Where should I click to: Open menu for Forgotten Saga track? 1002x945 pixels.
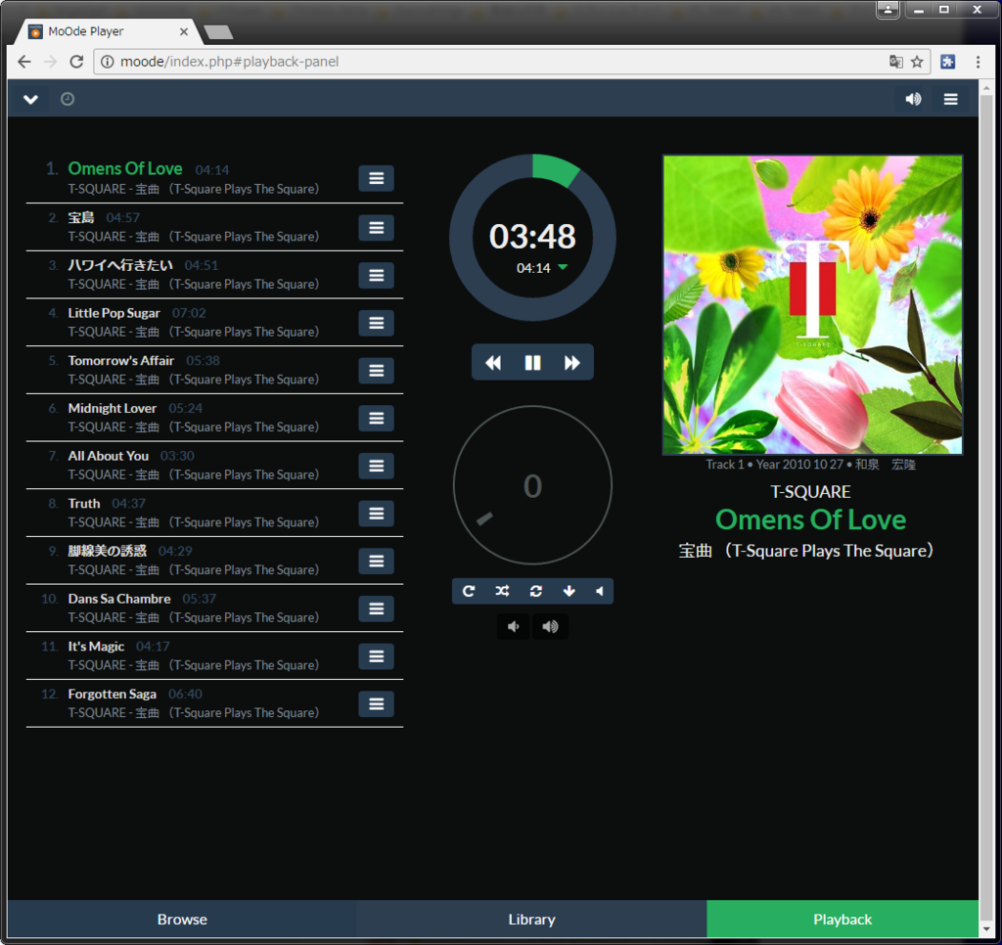[x=376, y=704]
